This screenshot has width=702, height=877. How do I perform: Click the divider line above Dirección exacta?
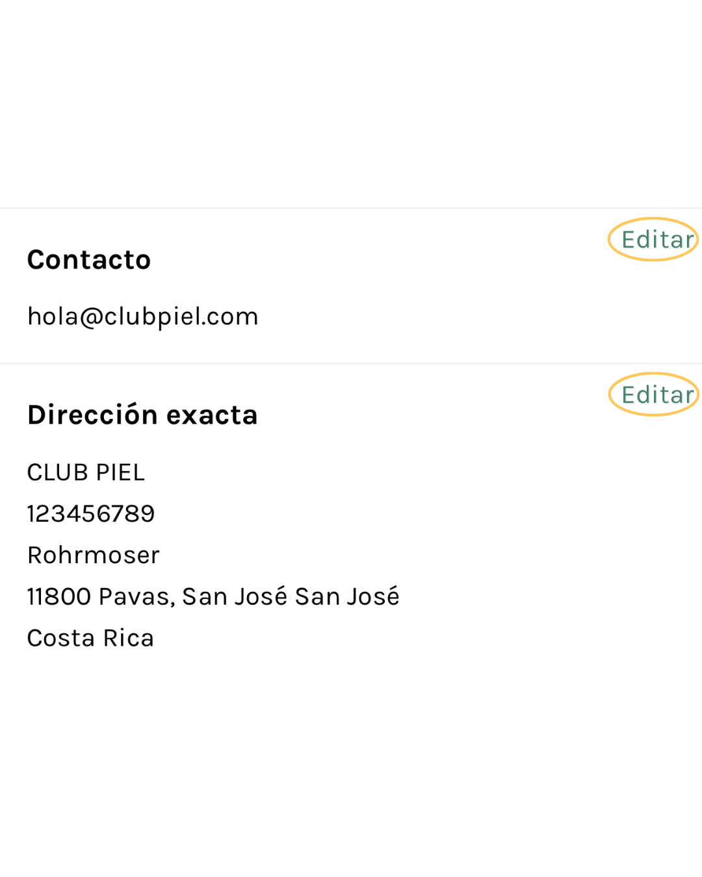click(x=351, y=364)
